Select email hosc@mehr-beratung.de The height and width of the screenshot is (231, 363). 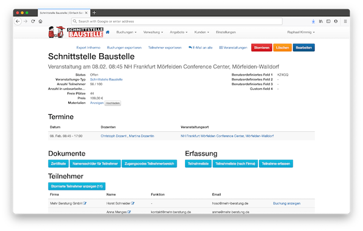[x=230, y=203]
